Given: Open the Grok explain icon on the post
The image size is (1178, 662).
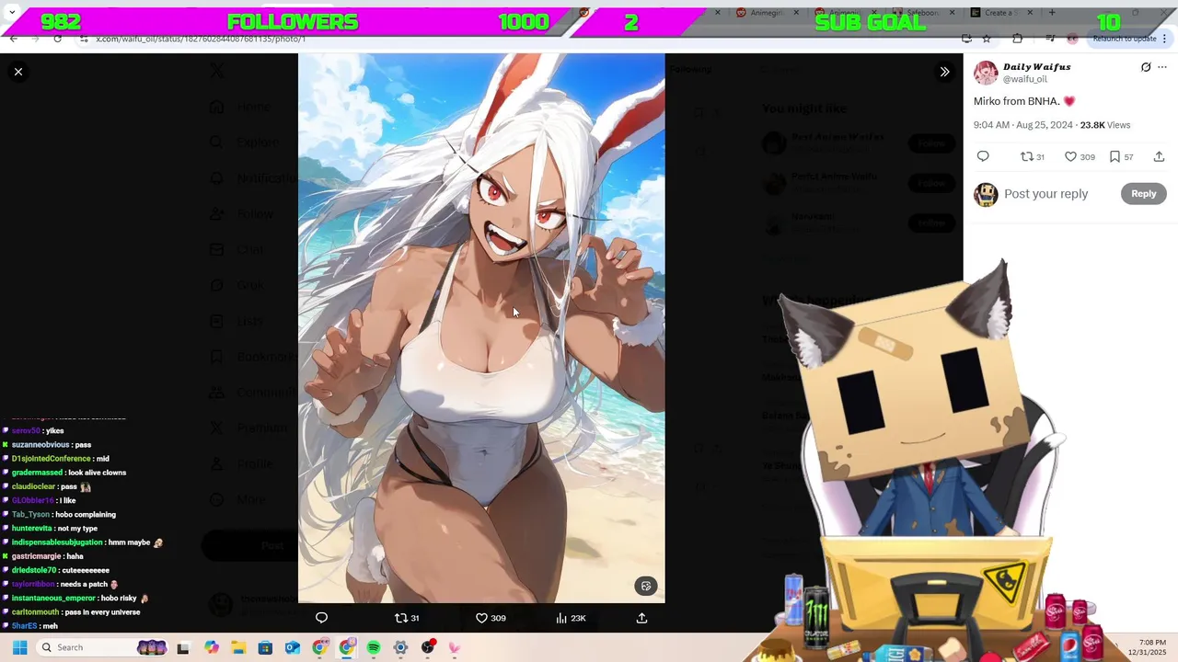Looking at the screenshot, I should (x=1146, y=67).
